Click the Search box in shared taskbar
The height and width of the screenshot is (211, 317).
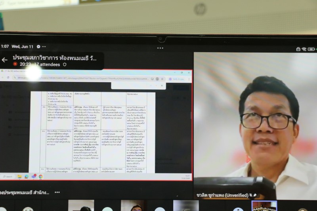(x=8, y=177)
